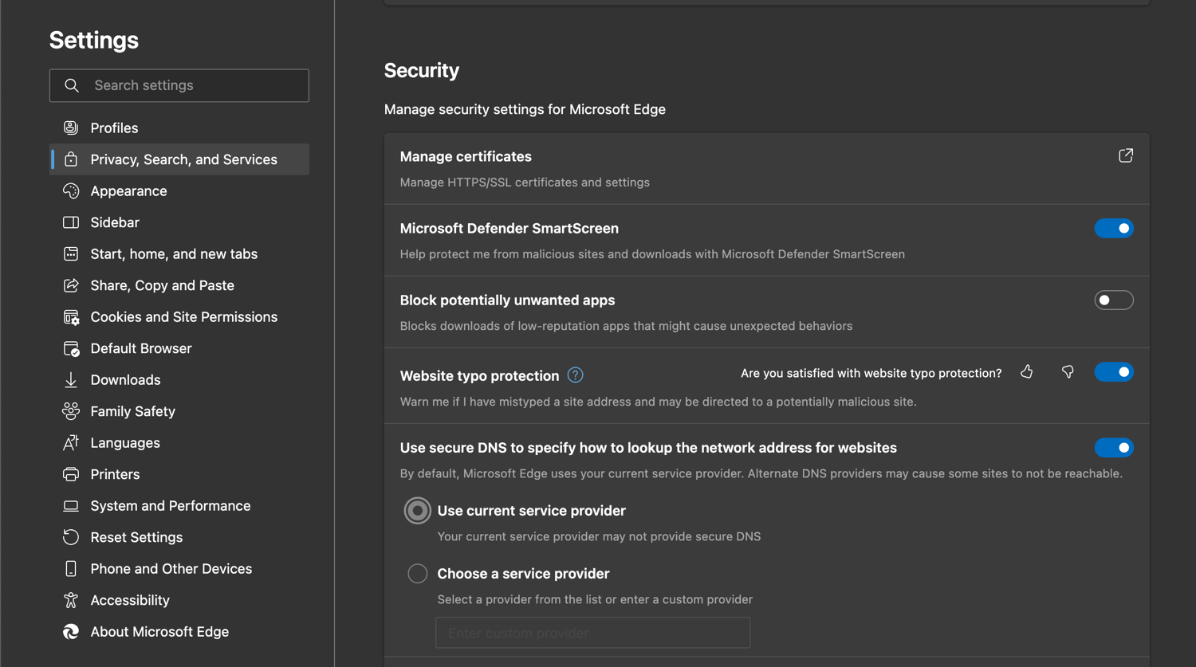
Task: Click 'Select a provider from the list' description
Action: point(595,599)
